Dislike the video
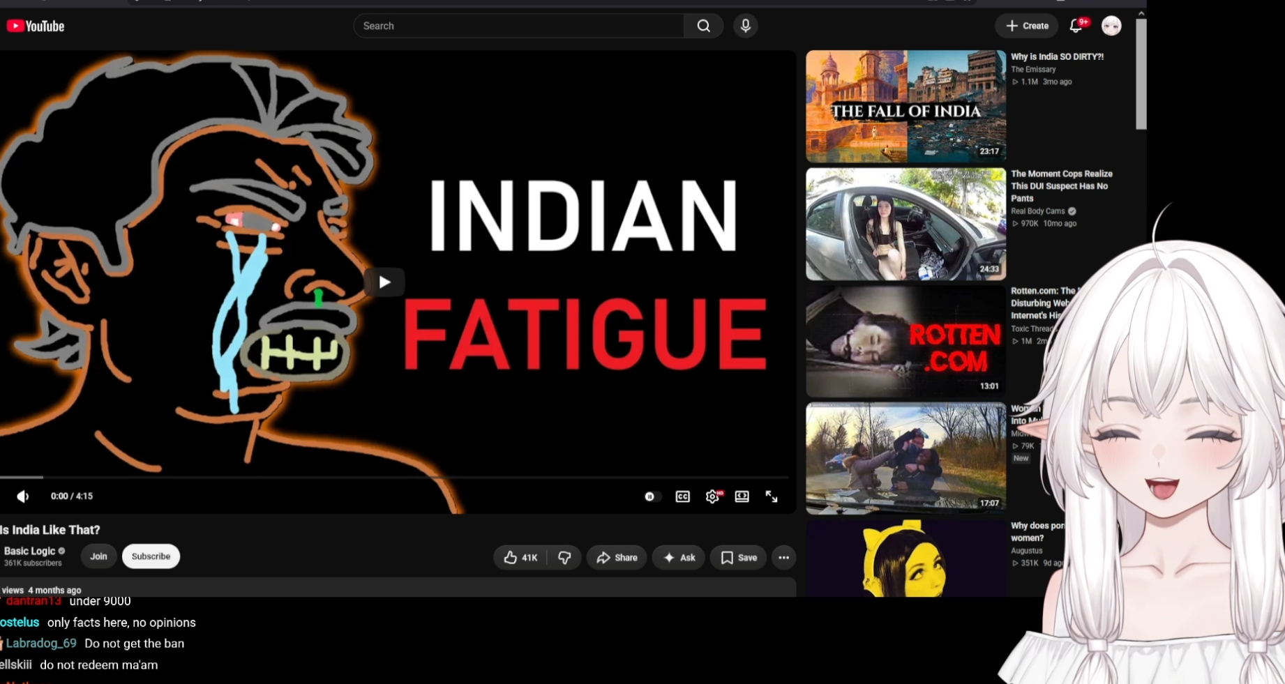Viewport: 1285px width, 684px height. (564, 557)
